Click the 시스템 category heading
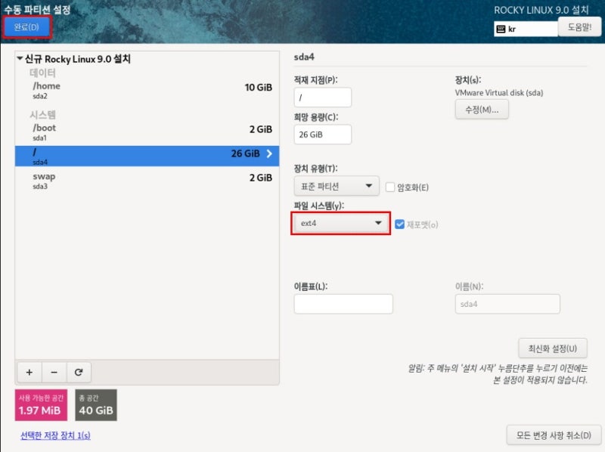 pyautogui.click(x=42, y=115)
